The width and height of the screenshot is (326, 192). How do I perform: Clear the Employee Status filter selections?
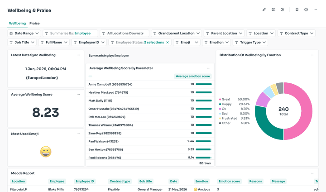click(168, 43)
